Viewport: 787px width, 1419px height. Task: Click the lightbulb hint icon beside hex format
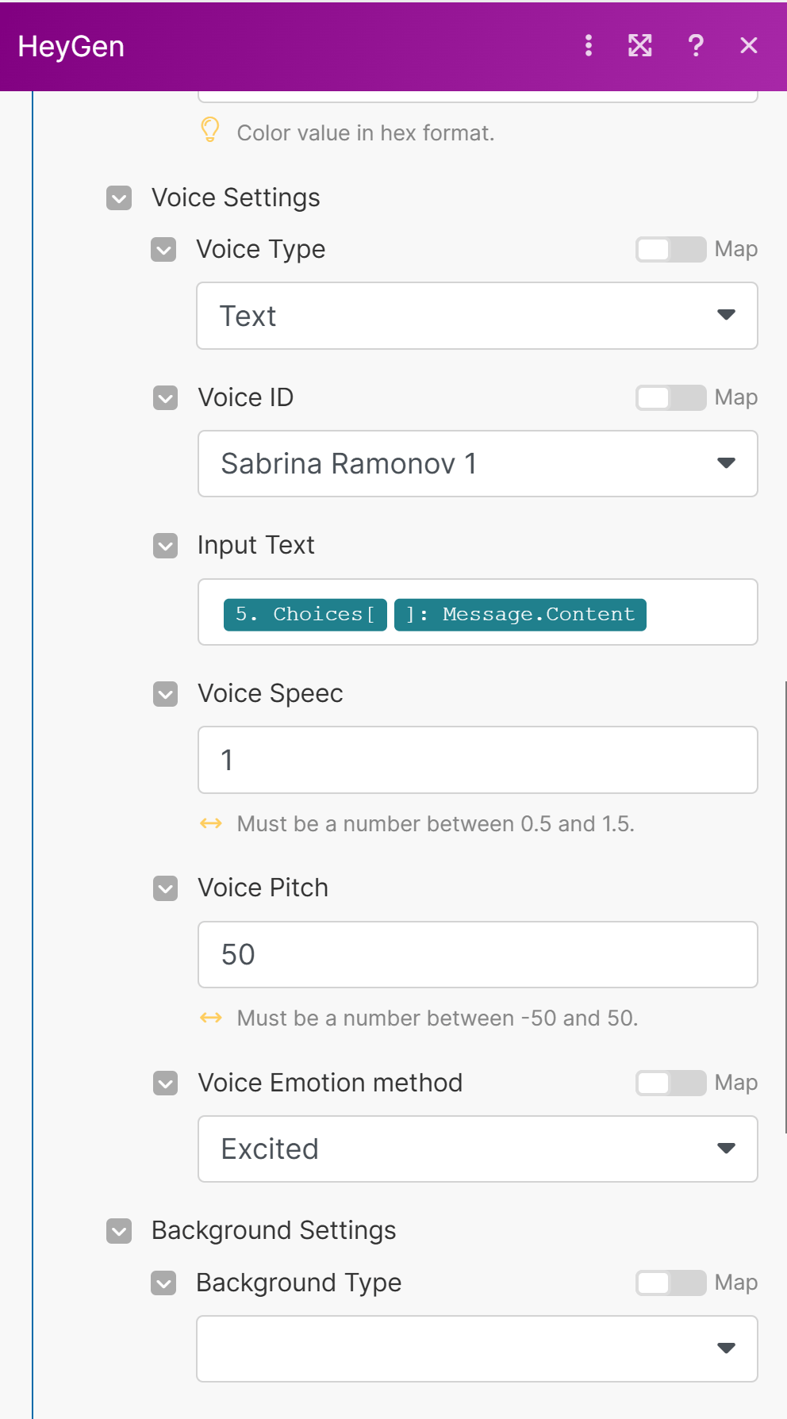pos(210,130)
